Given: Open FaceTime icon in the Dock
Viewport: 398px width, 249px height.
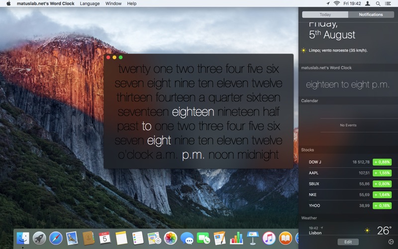Looking at the screenshot, I should pyautogui.click(x=203, y=238).
